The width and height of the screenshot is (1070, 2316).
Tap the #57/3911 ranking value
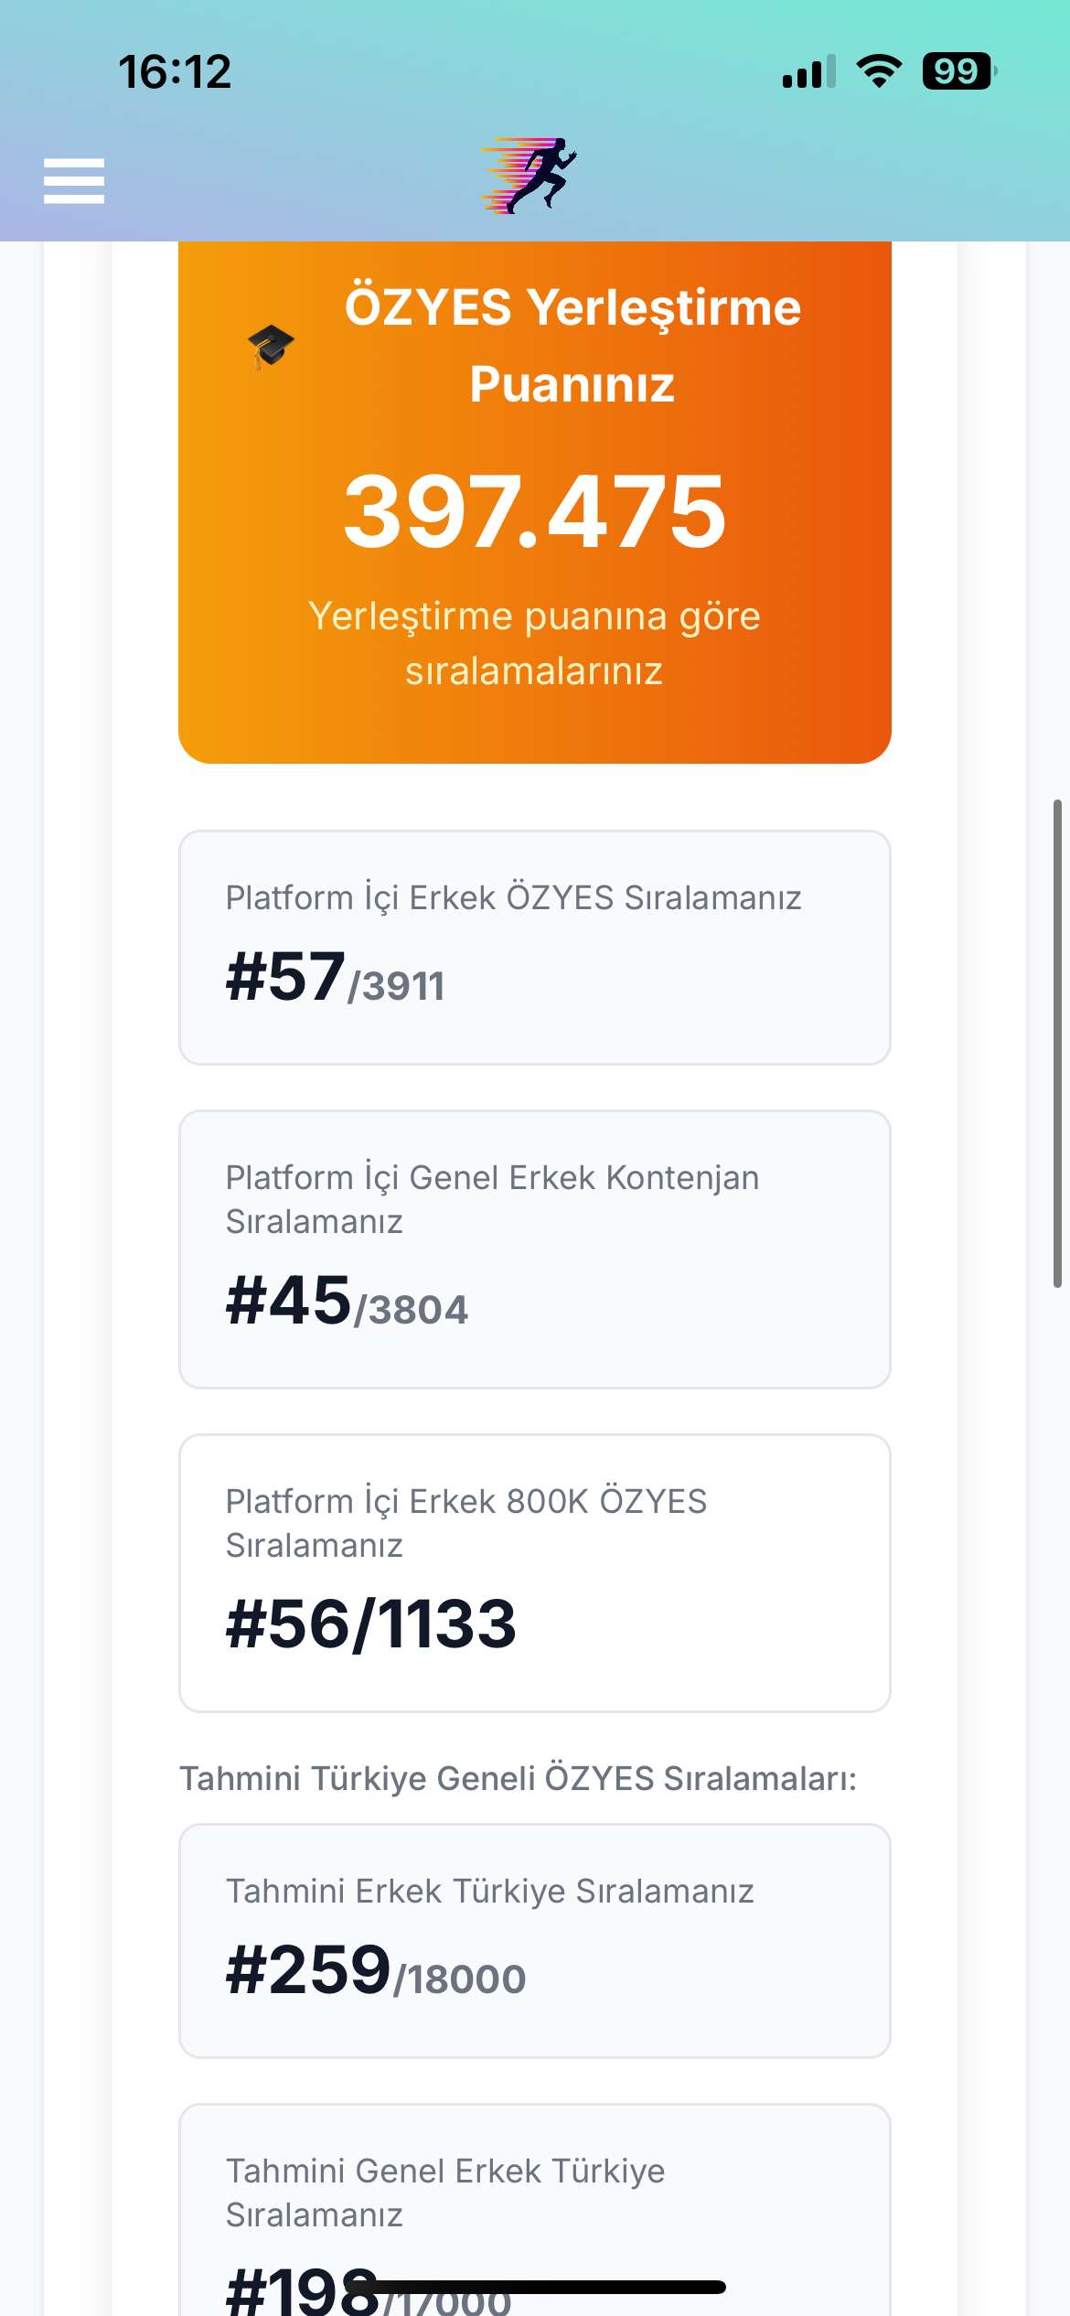335,978
